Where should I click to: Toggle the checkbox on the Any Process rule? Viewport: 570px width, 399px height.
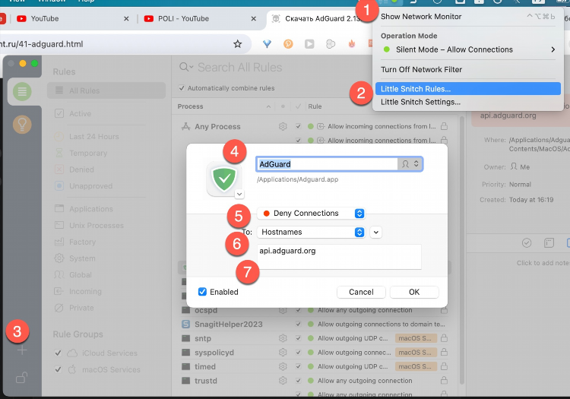coord(299,126)
